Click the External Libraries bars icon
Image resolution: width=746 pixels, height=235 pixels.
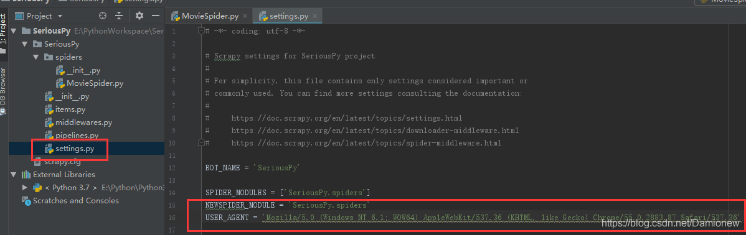click(26, 174)
